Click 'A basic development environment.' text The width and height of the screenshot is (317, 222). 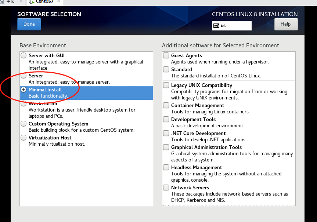(x=208, y=125)
